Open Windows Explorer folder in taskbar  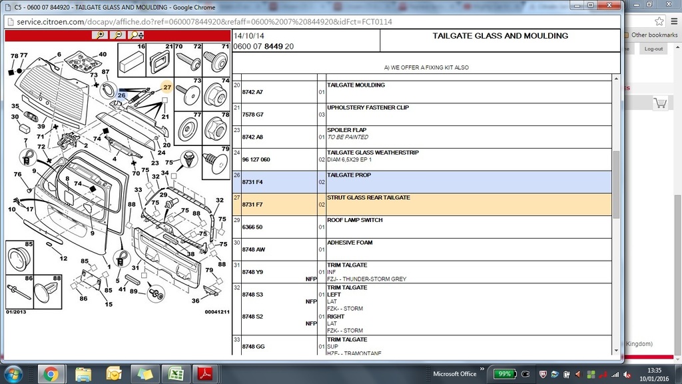point(83,374)
